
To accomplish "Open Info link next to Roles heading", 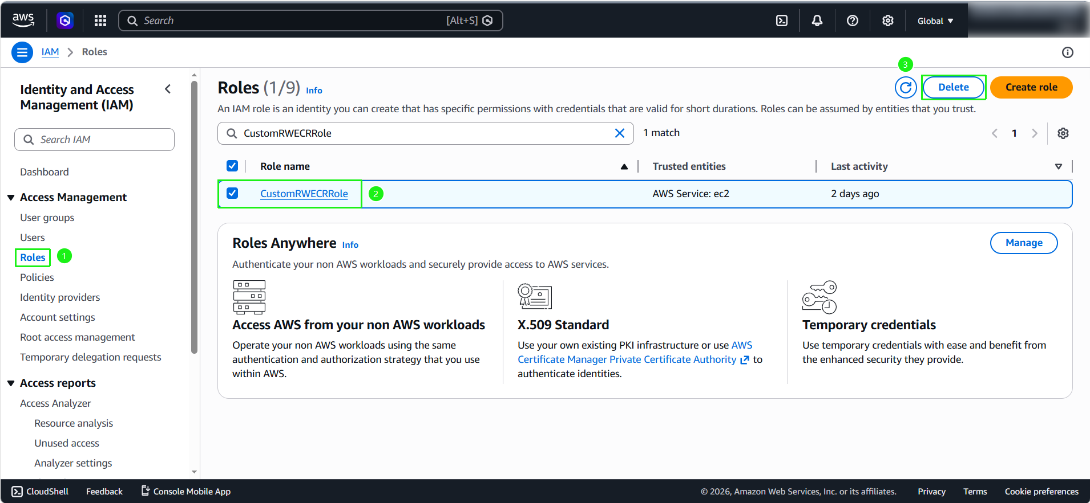I will coord(314,90).
